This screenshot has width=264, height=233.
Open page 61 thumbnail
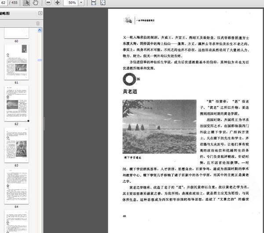17,62
